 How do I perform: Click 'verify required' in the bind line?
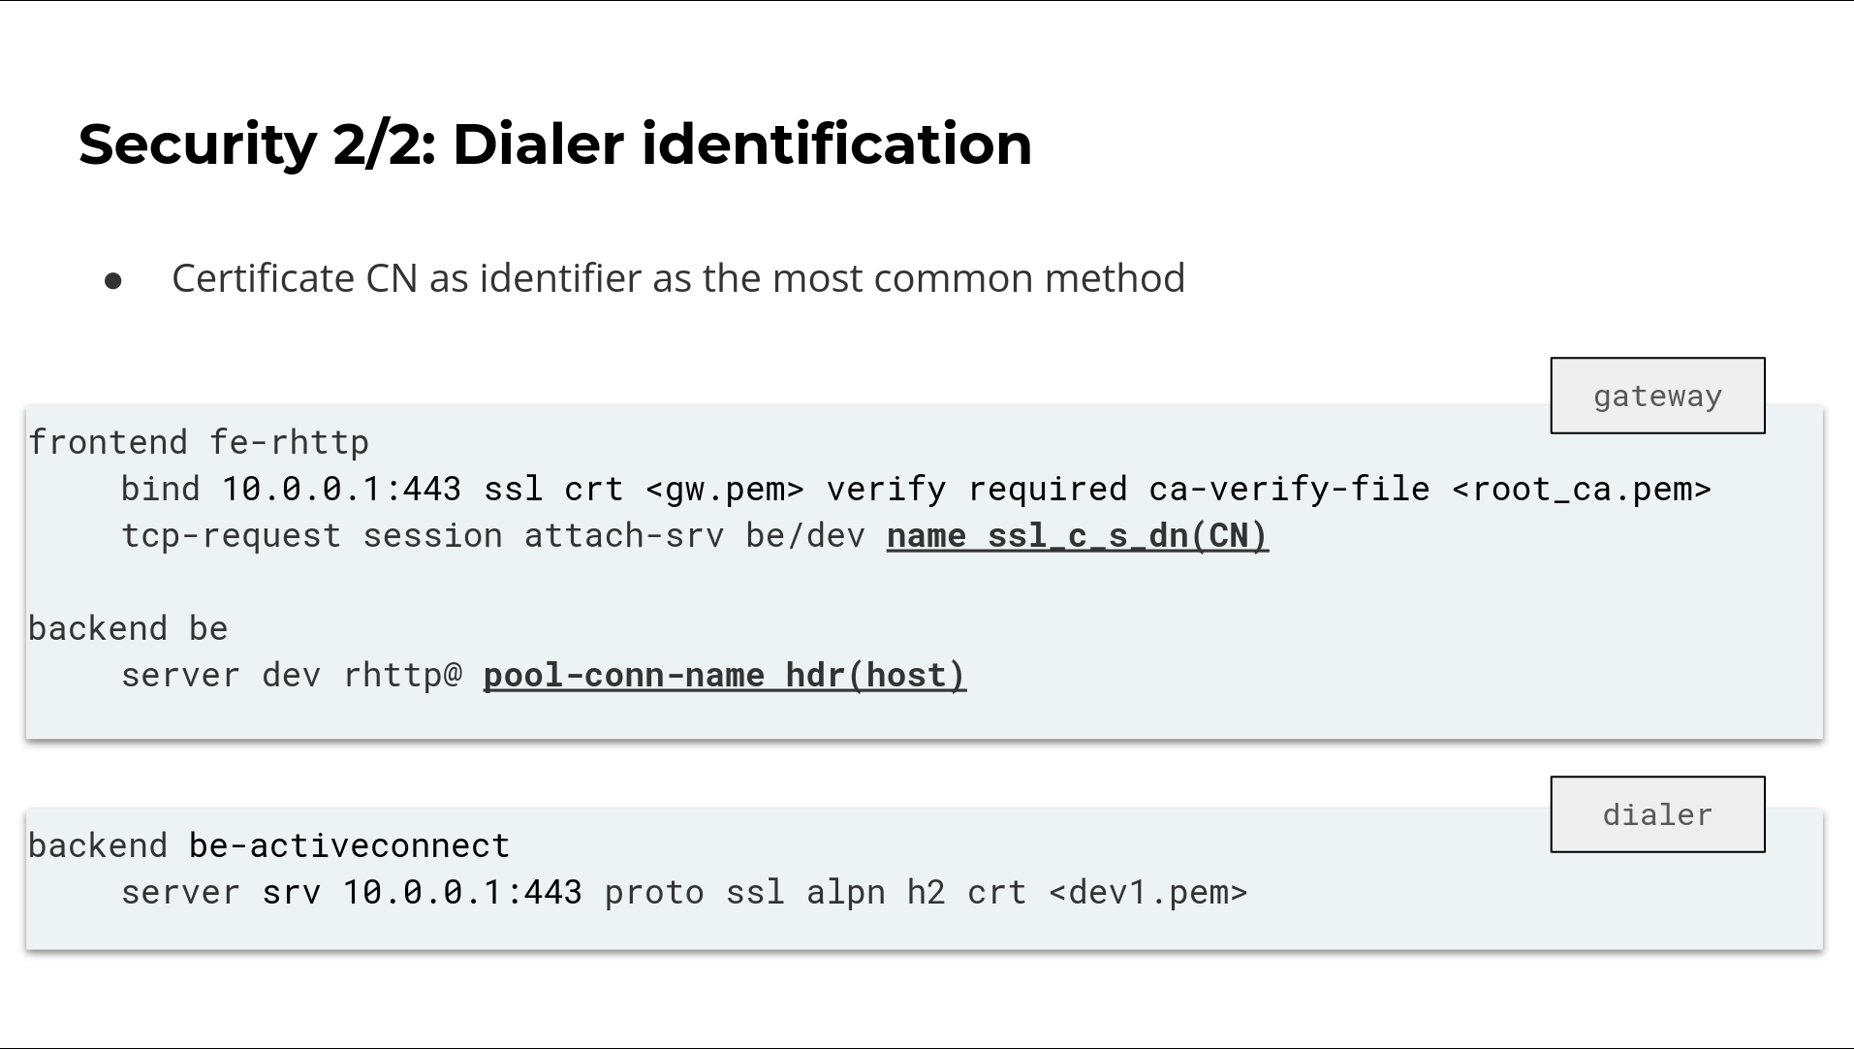point(977,490)
